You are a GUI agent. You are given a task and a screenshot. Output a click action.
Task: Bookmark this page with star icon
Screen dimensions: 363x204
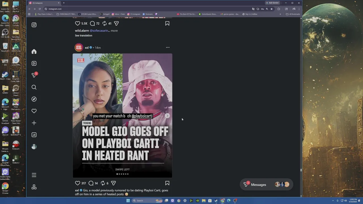coord(271,9)
